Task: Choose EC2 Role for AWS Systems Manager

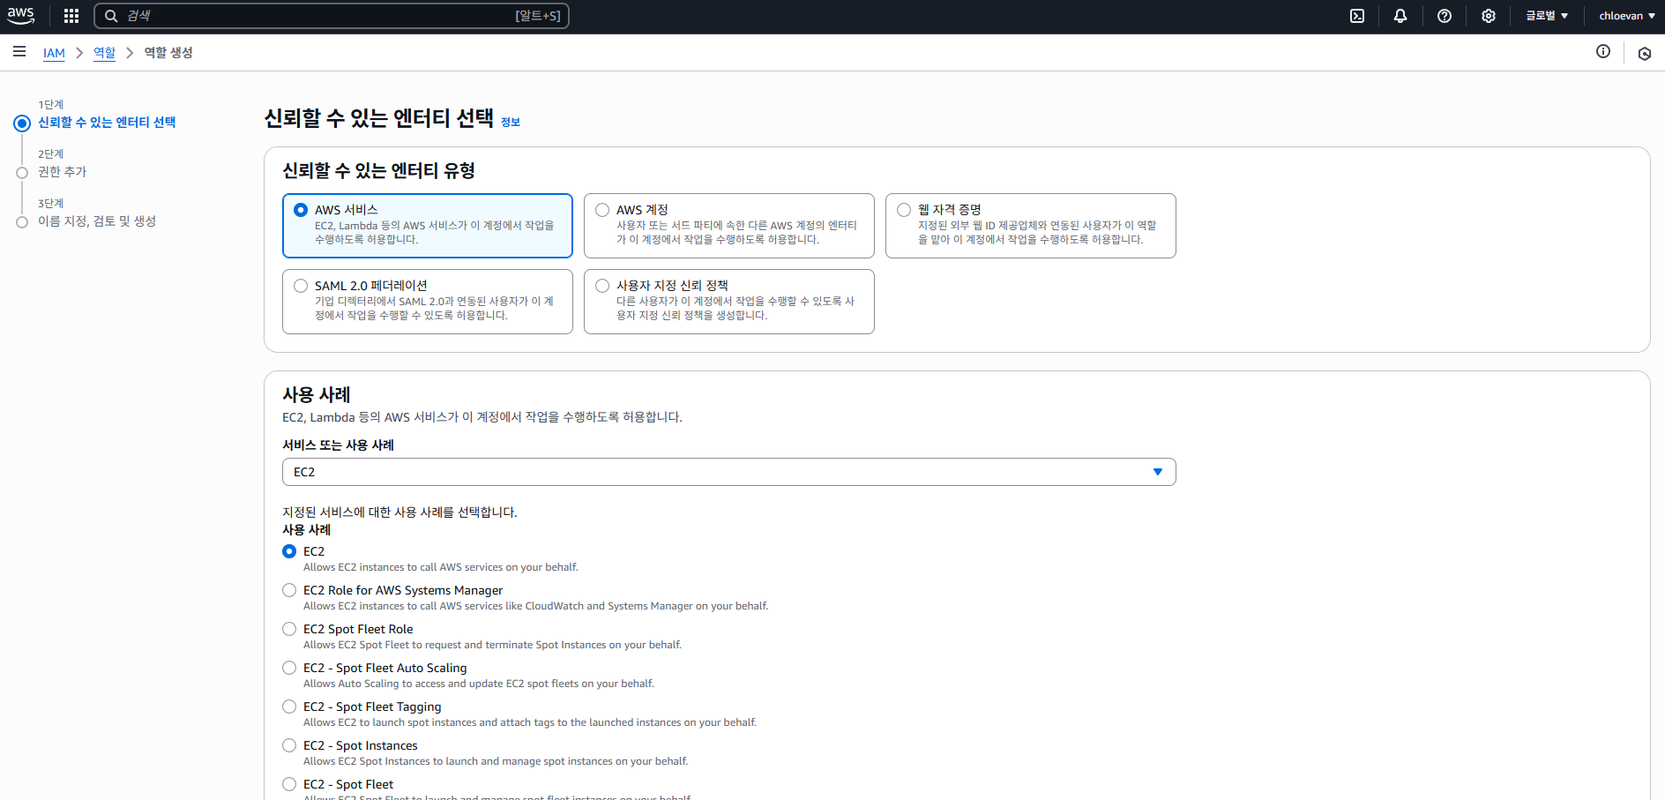Action: (289, 590)
